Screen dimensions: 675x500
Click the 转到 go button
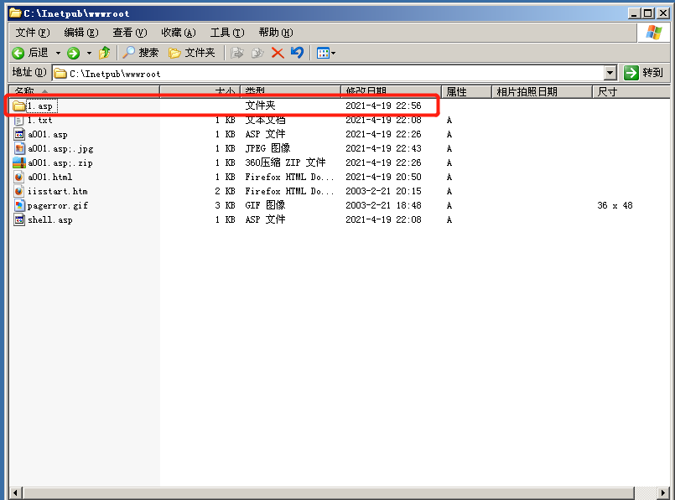click(x=644, y=73)
